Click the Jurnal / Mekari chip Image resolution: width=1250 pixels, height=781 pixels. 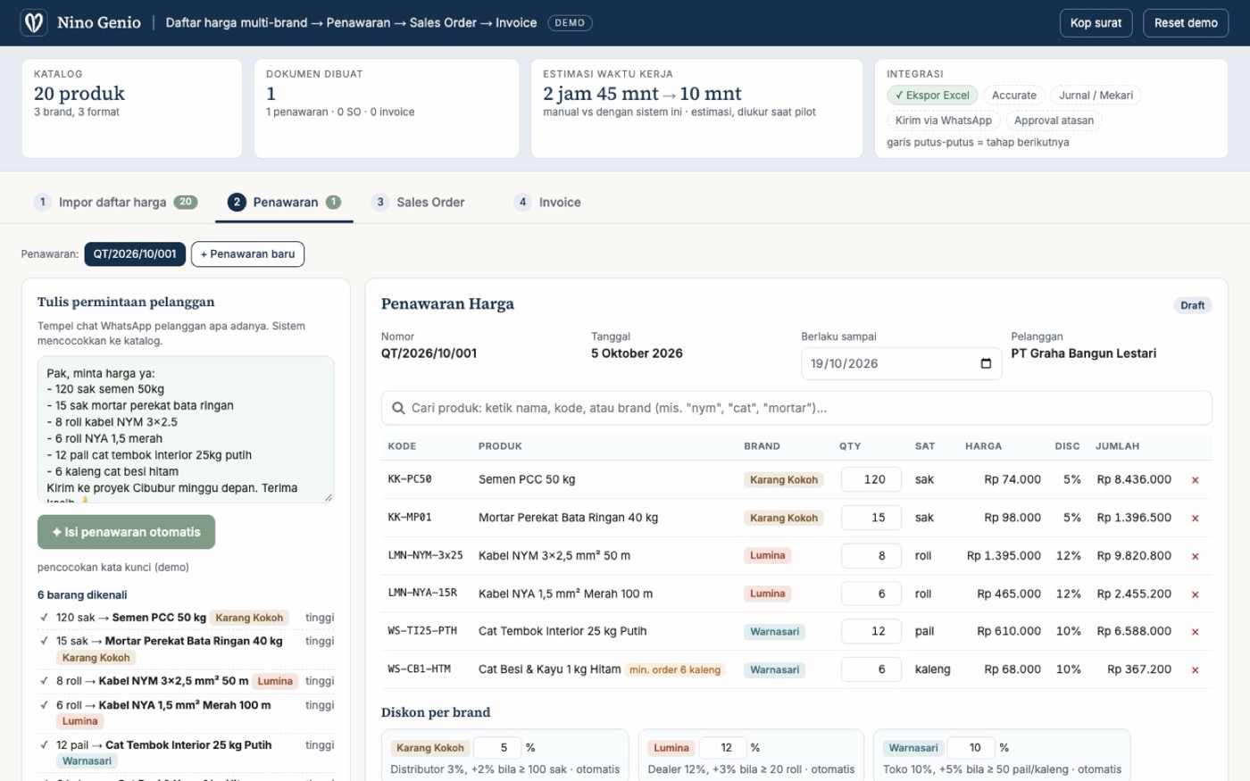1096,96
